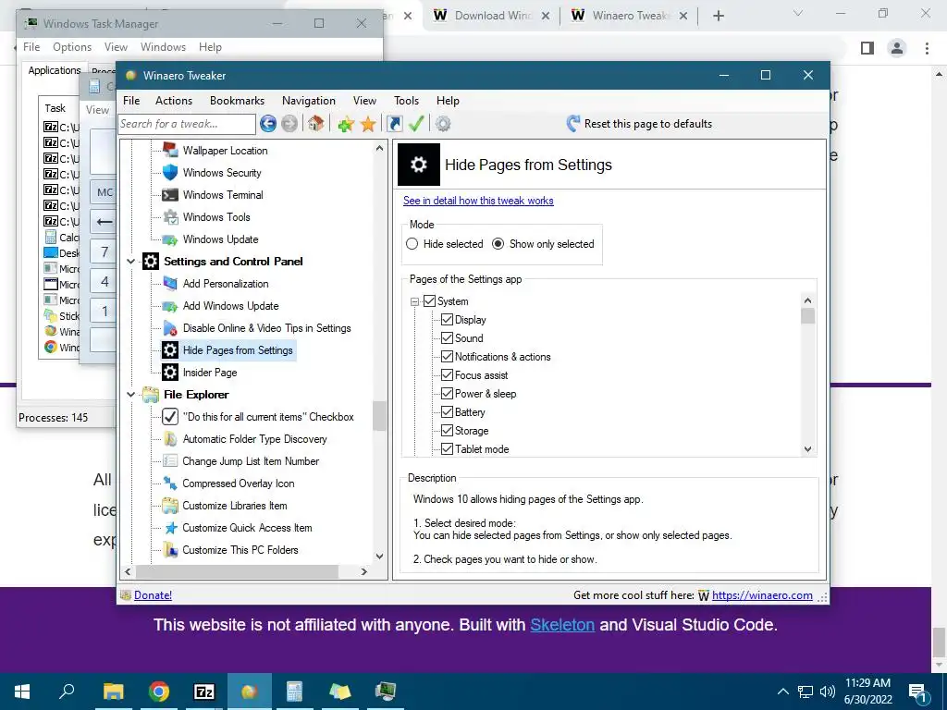Uncheck the System checkbox
This screenshot has width=947, height=710.
click(429, 300)
